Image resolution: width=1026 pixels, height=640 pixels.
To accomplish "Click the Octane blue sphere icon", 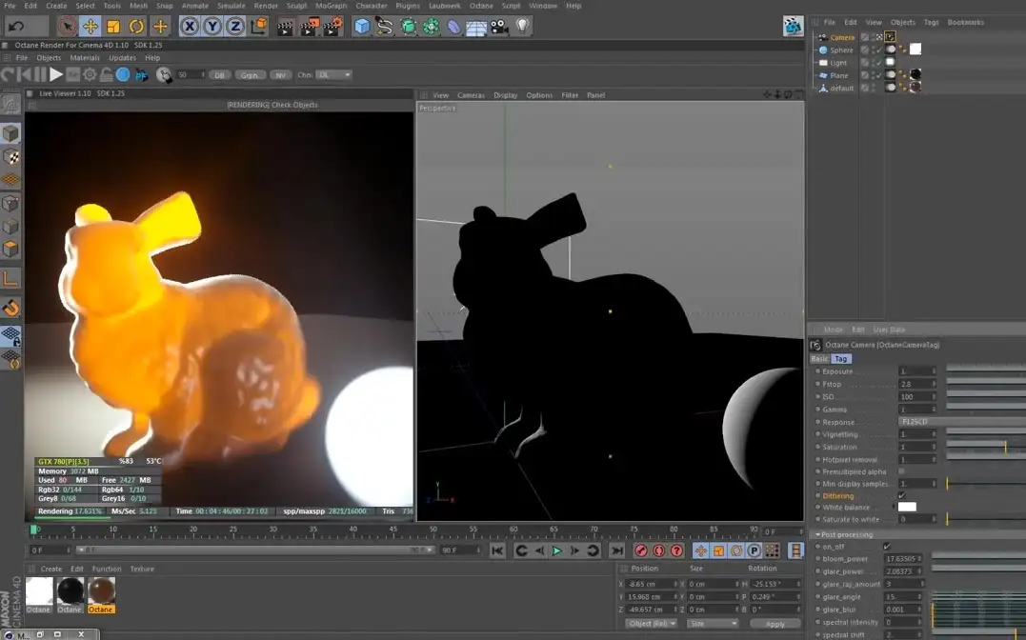I will coord(122,74).
